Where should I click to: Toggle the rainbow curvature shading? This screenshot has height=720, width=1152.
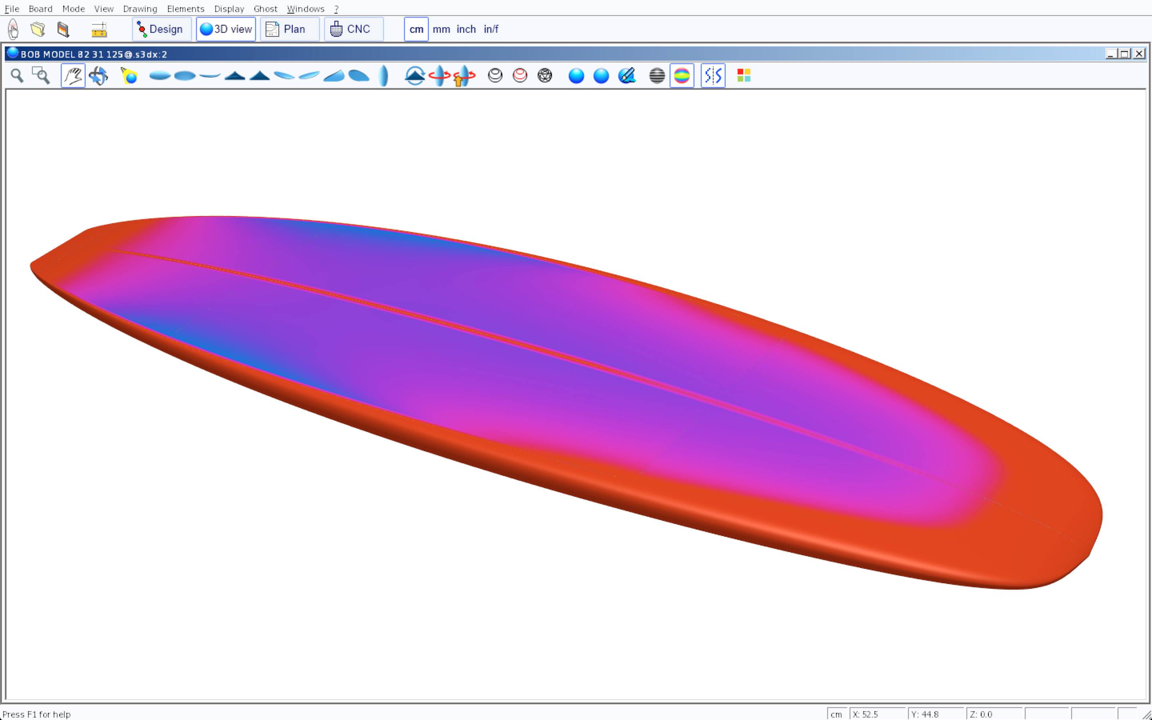coord(682,76)
